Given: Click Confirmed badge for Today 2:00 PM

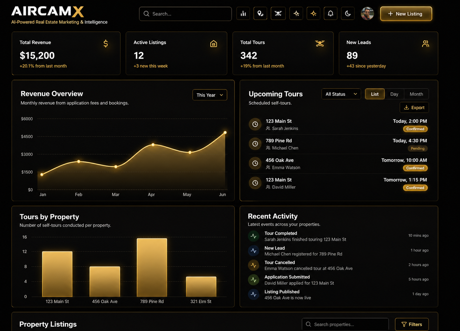Looking at the screenshot, I should point(415,129).
